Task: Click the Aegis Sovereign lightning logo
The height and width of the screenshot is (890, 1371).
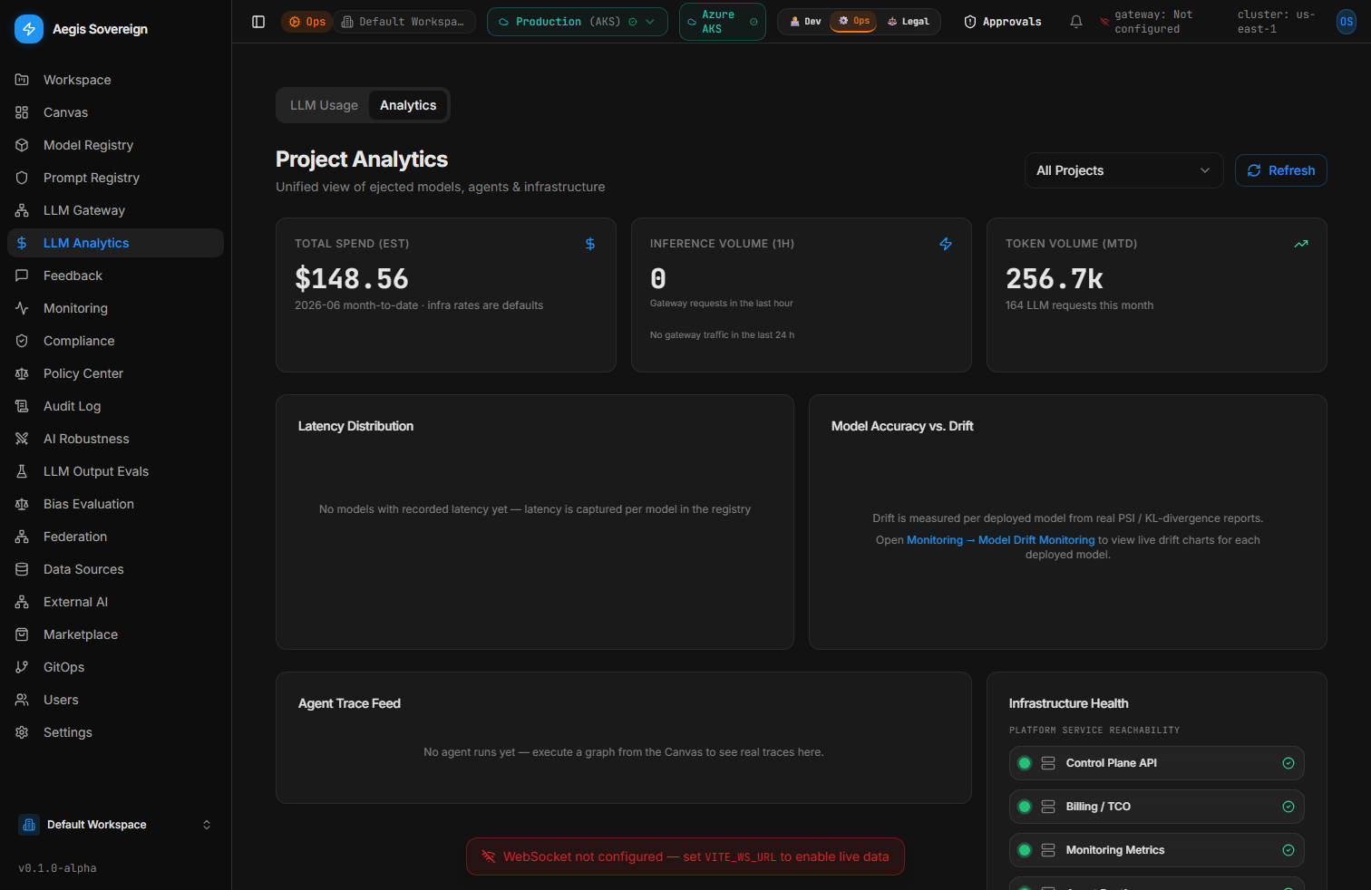Action: [x=29, y=29]
